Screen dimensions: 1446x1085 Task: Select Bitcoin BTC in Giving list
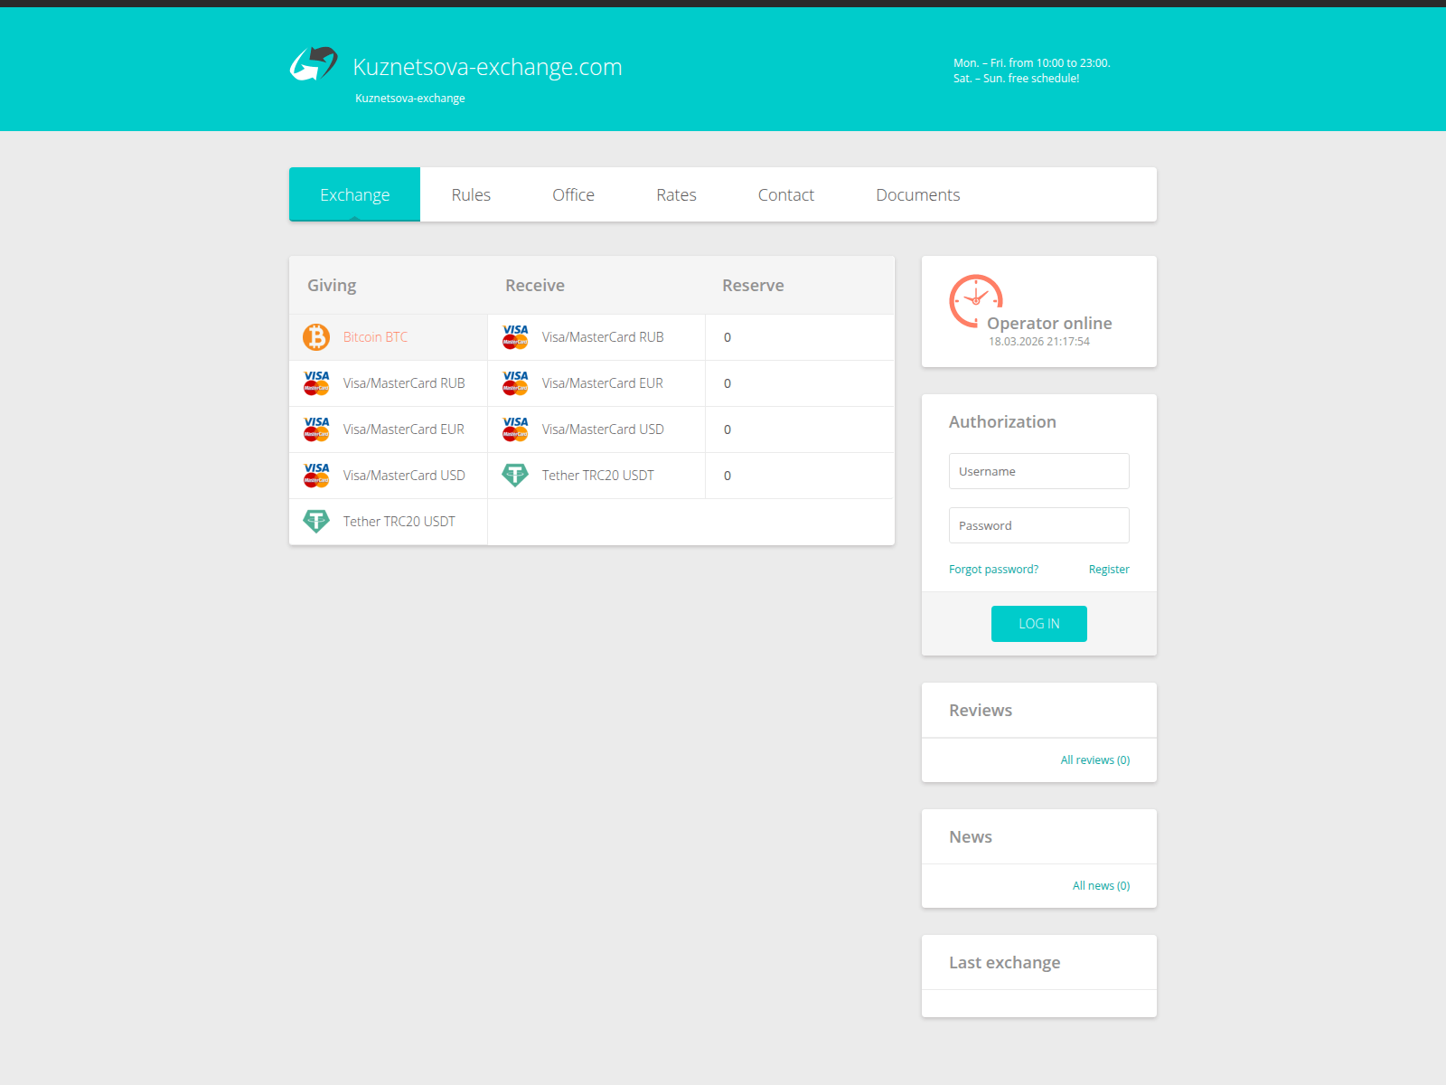[x=389, y=337]
